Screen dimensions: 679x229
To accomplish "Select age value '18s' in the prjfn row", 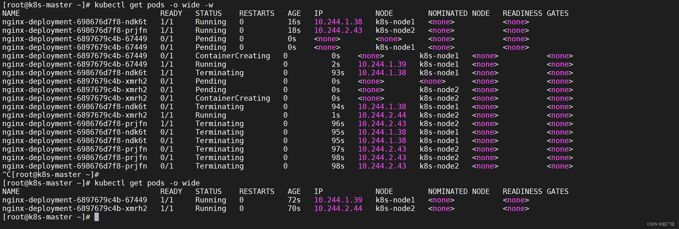I will [x=294, y=30].
